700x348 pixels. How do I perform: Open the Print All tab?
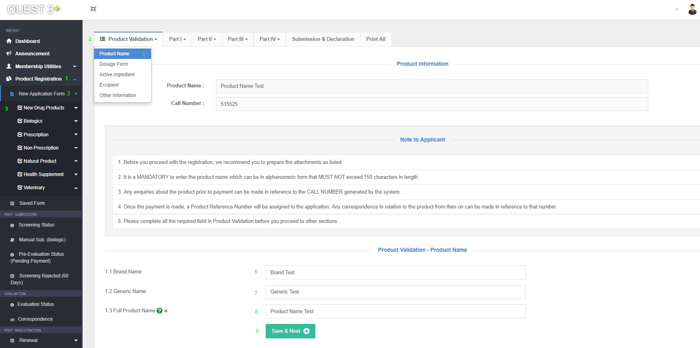pyautogui.click(x=376, y=39)
